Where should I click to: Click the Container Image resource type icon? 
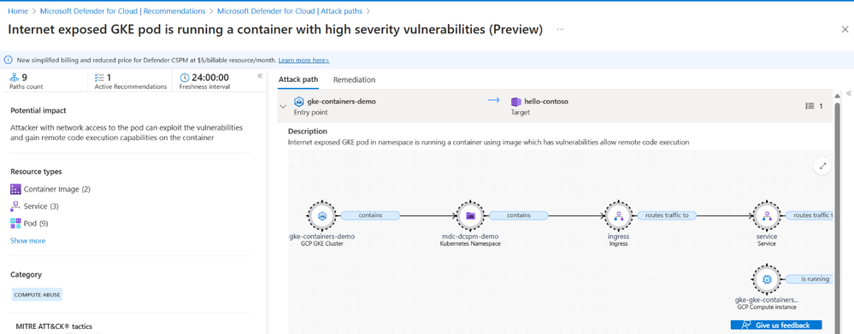coord(15,189)
